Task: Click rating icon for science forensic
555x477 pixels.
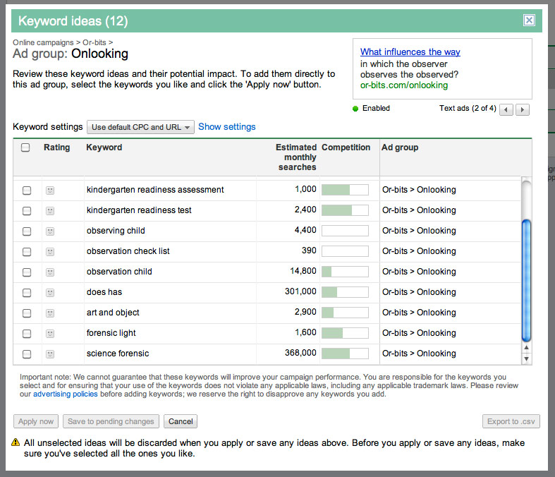Action: pyautogui.click(x=50, y=354)
